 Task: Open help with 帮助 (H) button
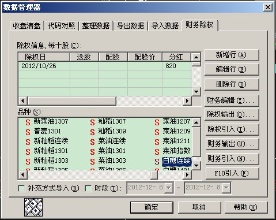tap(246, 207)
